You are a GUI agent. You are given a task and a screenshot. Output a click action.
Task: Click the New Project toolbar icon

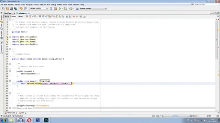click(x=7, y=9)
